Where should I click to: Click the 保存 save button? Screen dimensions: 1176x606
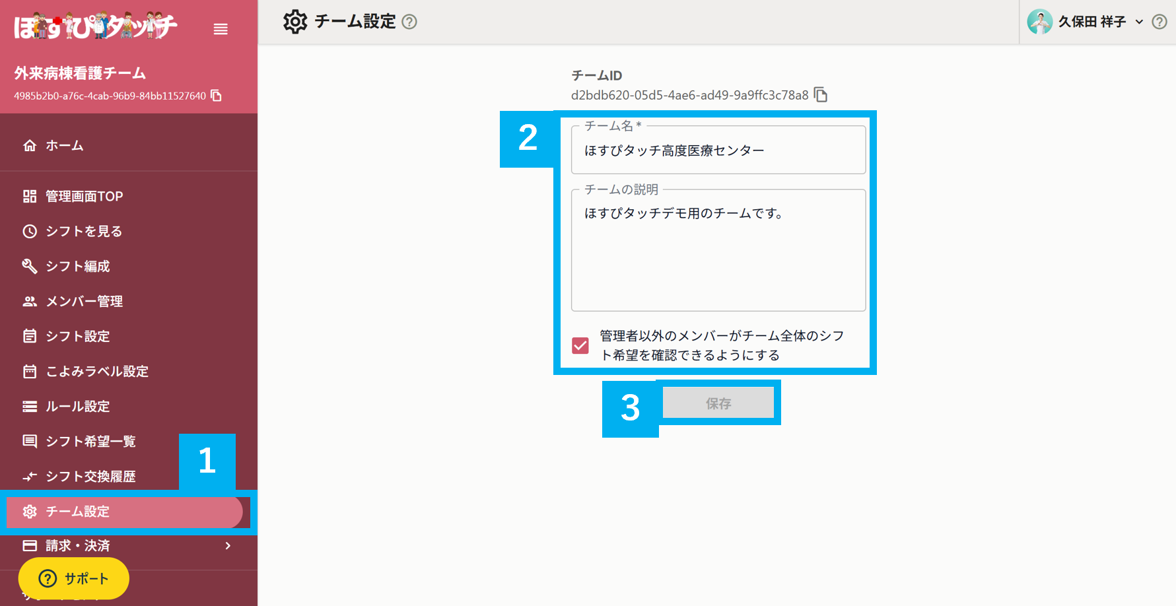pos(718,403)
